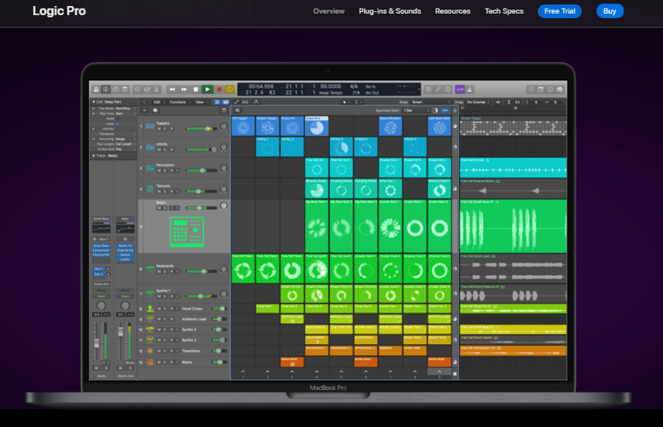The width and height of the screenshot is (663, 427).
Task: Click the Transitions track icon
Action: click(x=150, y=351)
